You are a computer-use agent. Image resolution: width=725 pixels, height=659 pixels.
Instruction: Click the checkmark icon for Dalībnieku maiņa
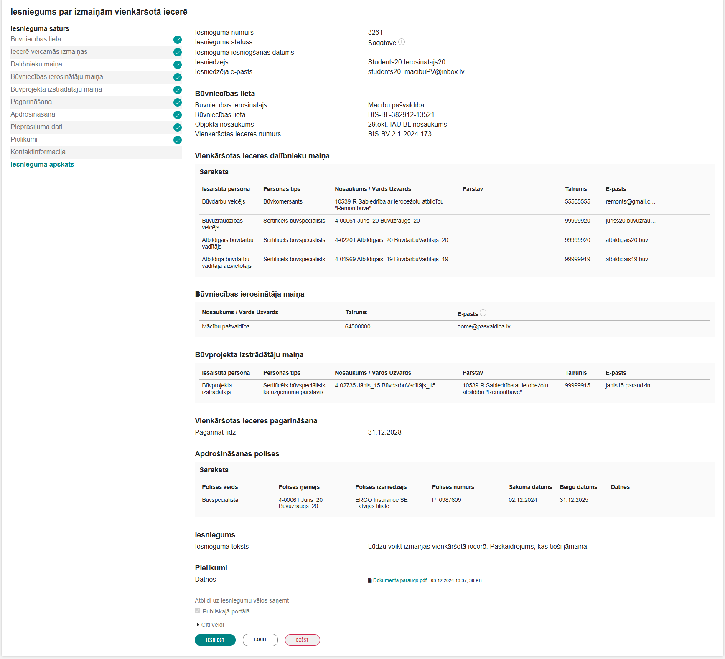coord(178,65)
